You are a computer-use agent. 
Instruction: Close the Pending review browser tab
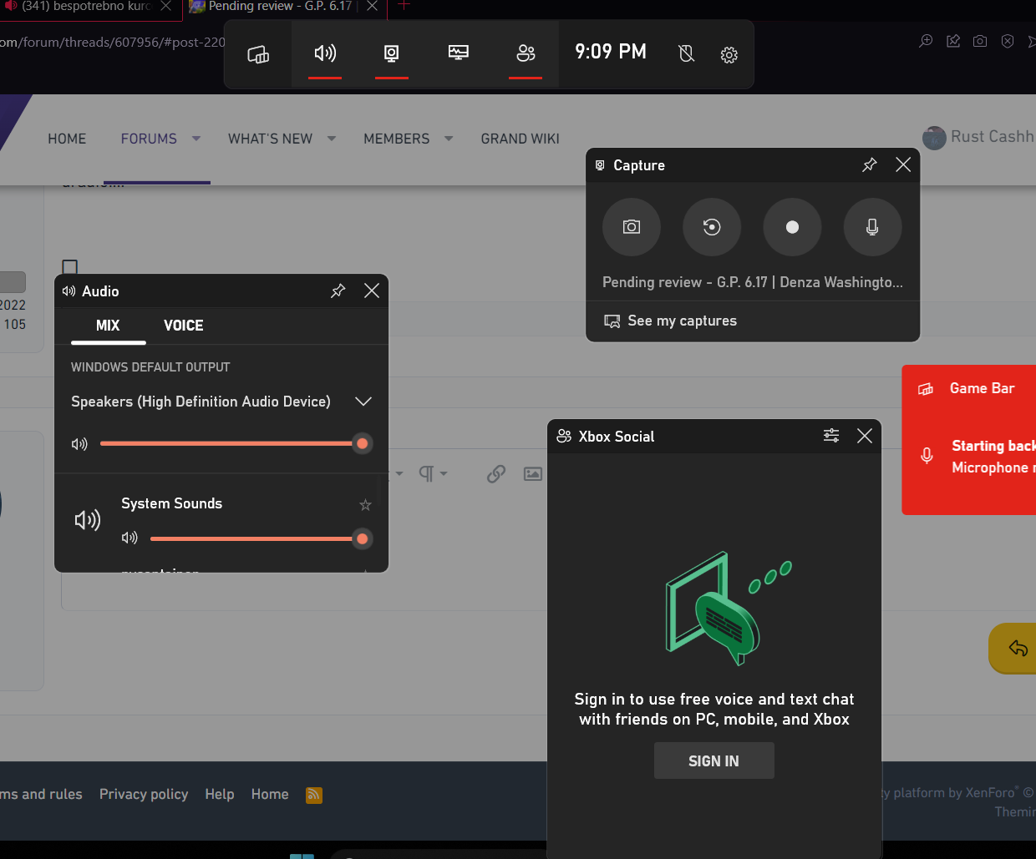[373, 6]
